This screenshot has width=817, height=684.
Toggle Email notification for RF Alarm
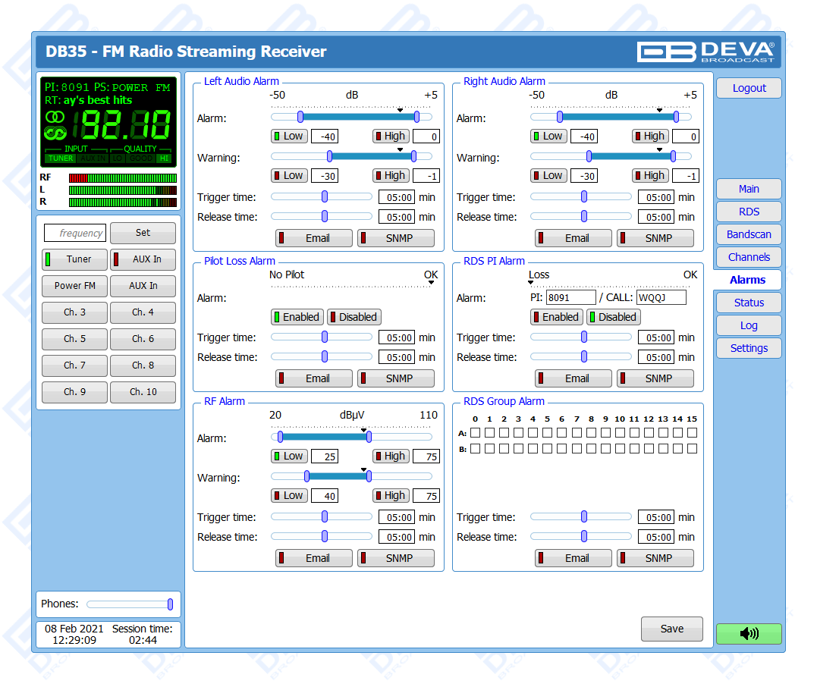point(313,558)
